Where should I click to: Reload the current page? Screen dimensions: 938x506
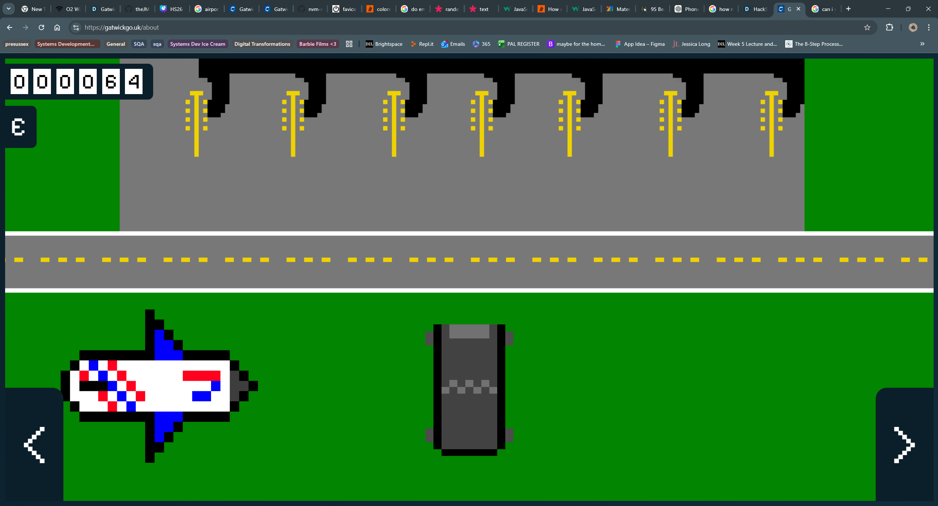(41, 27)
